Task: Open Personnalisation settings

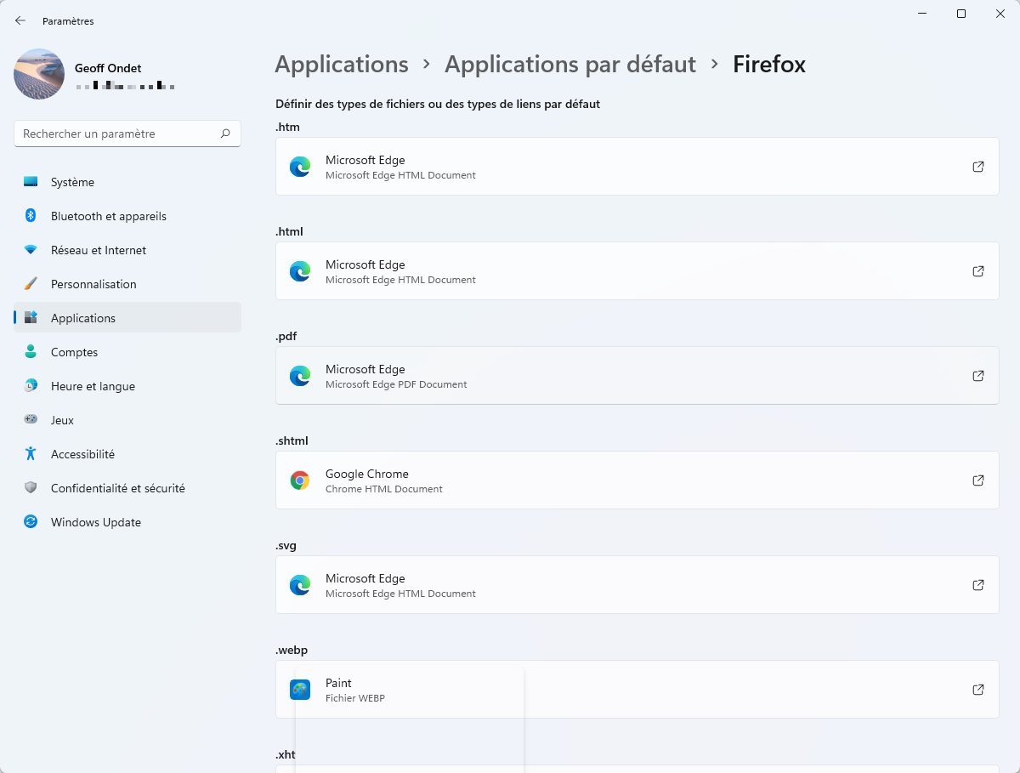Action: click(127, 284)
